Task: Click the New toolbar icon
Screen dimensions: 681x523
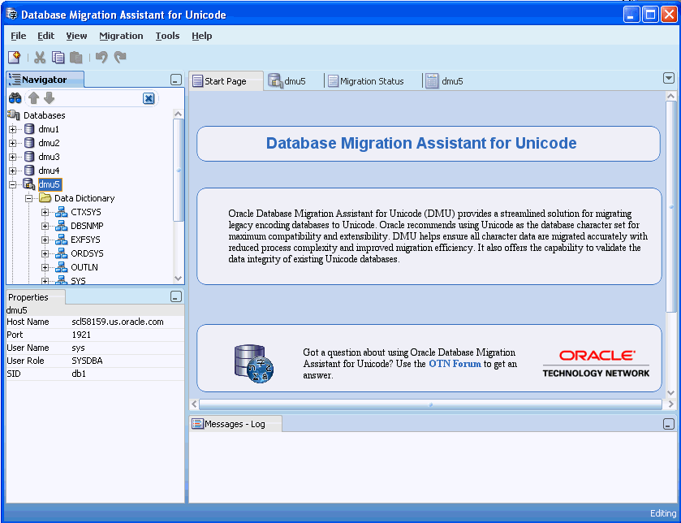Action: click(x=15, y=58)
